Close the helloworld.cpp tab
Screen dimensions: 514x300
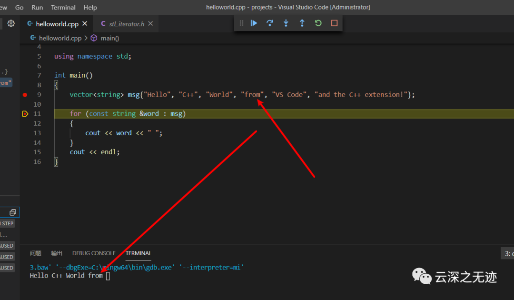85,24
